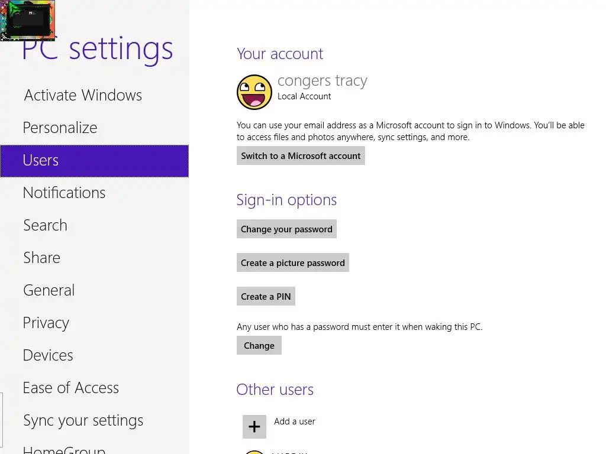This screenshot has height=454, width=606.
Task: Click the 'Add a user' label
Action: (295, 421)
